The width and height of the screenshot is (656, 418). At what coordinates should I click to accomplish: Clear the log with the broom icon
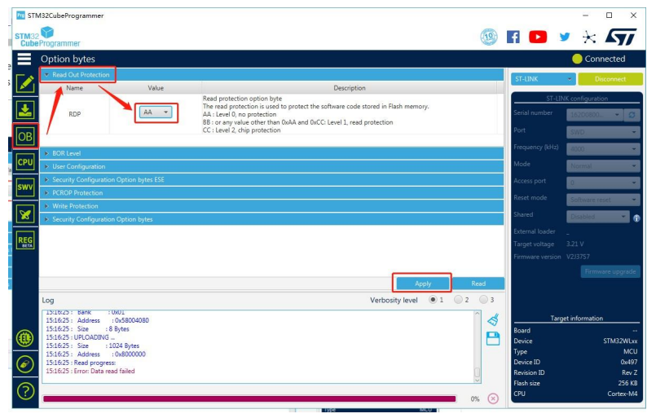(x=492, y=320)
